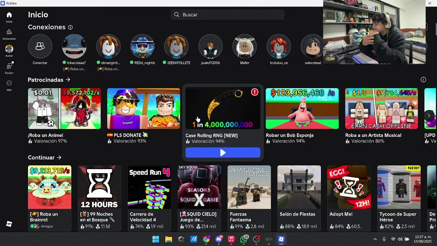Click the red alert badge on Case Rolling
Screen dimensions: 437x246
click(x=255, y=92)
